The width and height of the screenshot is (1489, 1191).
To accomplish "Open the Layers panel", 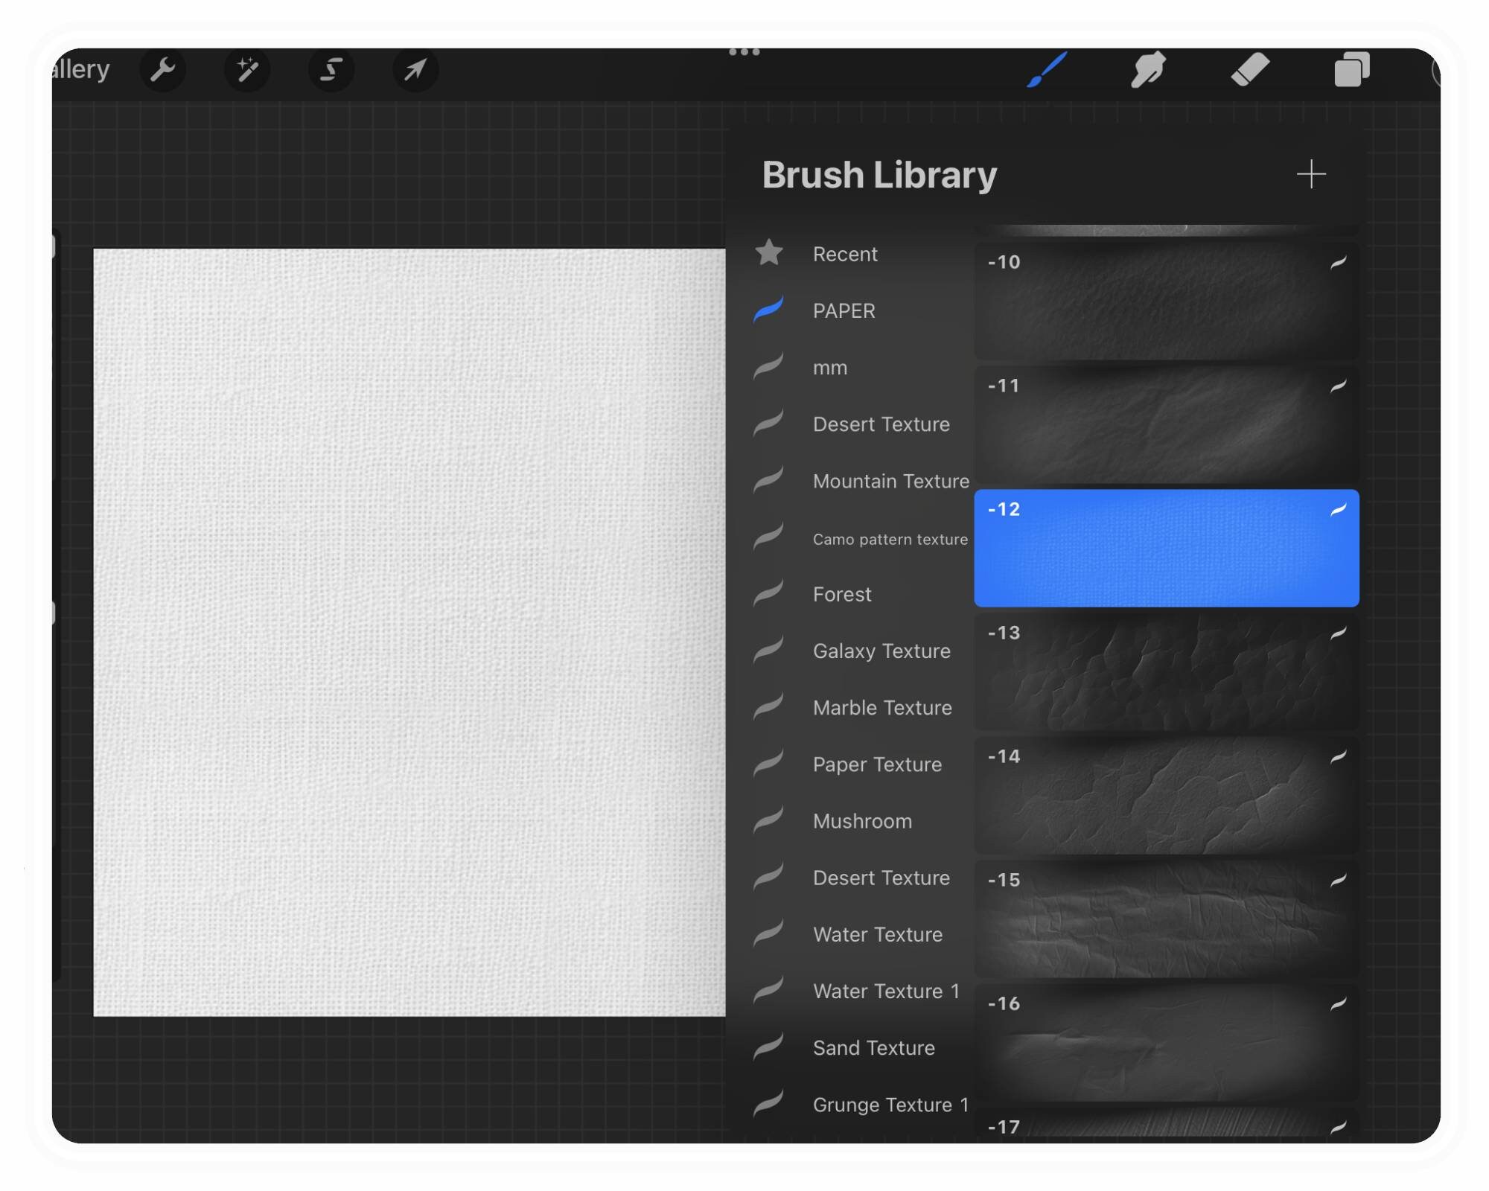I will [1351, 70].
